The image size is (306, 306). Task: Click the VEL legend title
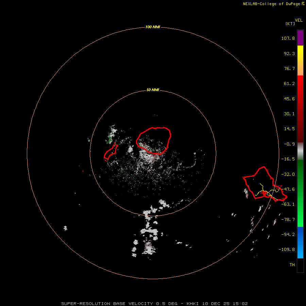pos(299,20)
